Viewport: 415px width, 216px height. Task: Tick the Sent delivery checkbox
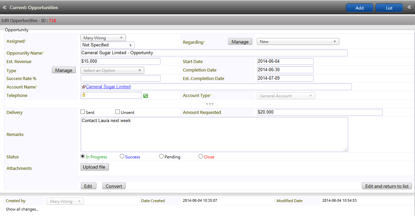82,112
